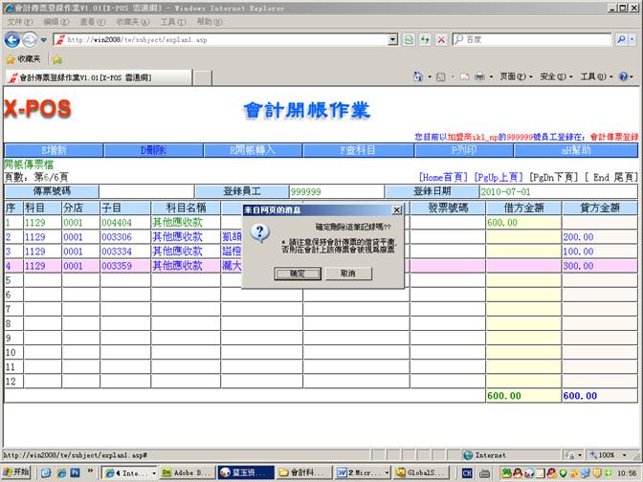
Task: Open the 工具 (Tools) command bar dropdown
Action: click(592, 77)
